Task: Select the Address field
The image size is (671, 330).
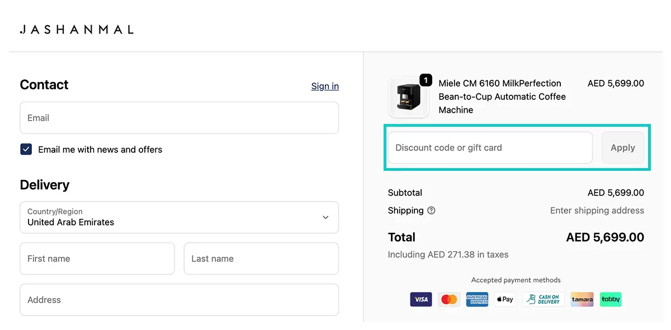Action: 179,300
